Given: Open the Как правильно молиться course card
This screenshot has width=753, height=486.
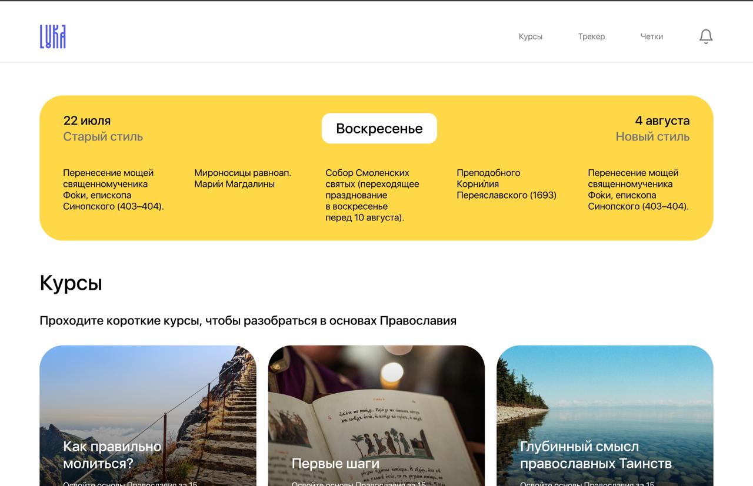Looking at the screenshot, I should (x=148, y=415).
